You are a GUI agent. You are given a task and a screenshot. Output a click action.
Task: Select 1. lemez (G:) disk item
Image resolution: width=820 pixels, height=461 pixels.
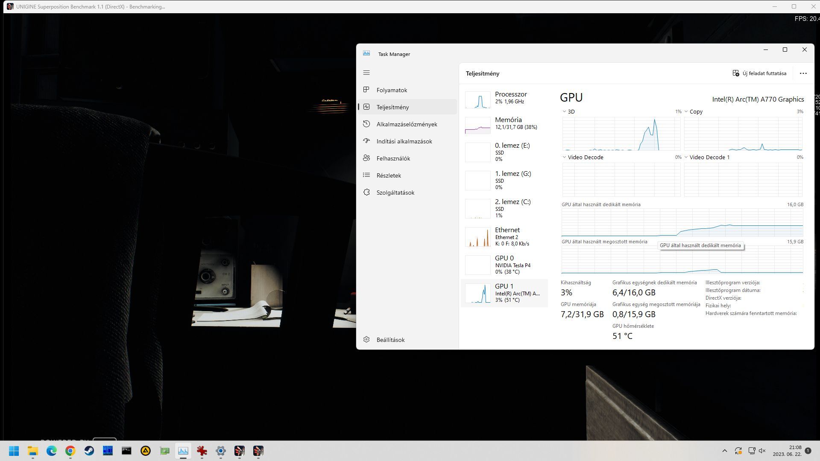504,180
